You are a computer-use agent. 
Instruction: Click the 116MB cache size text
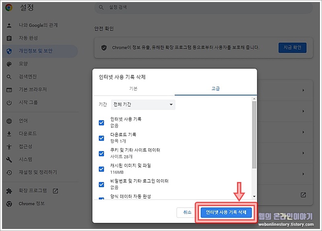point(117,172)
